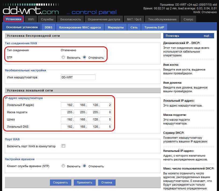This screenshot has width=219, height=191.
Task: Open the Туннель EoIP sub-tab
Action: pos(154,27)
